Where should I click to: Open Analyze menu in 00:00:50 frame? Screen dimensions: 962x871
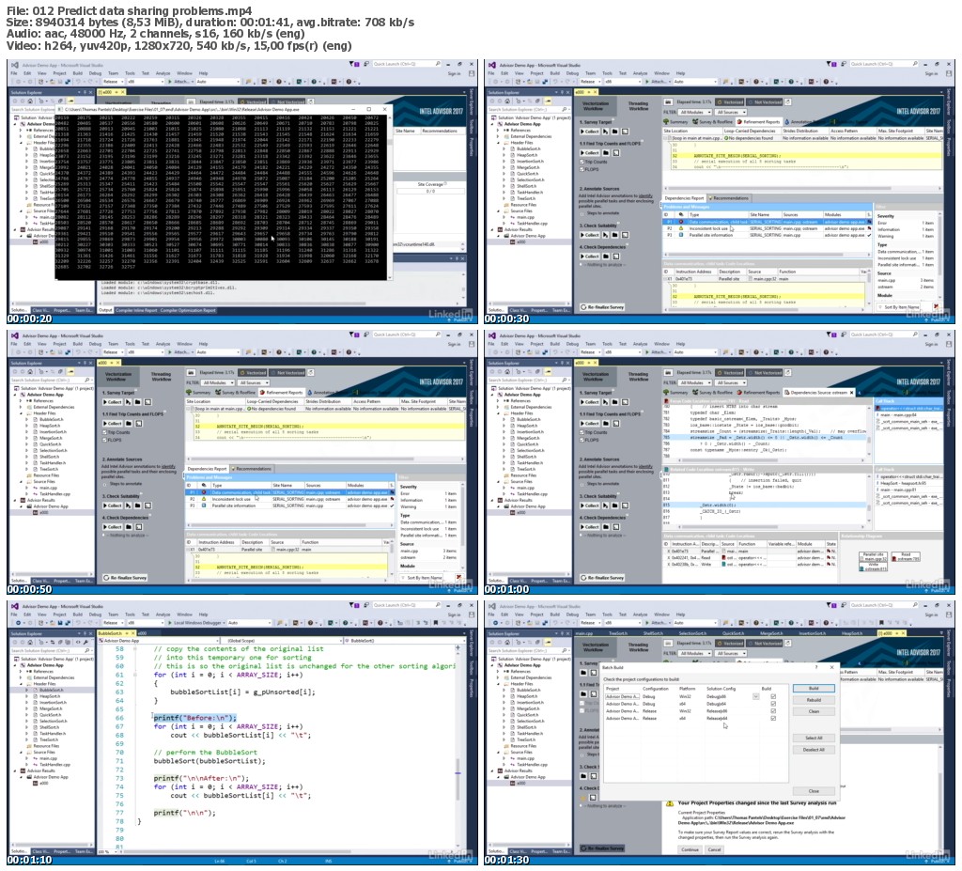point(163,344)
